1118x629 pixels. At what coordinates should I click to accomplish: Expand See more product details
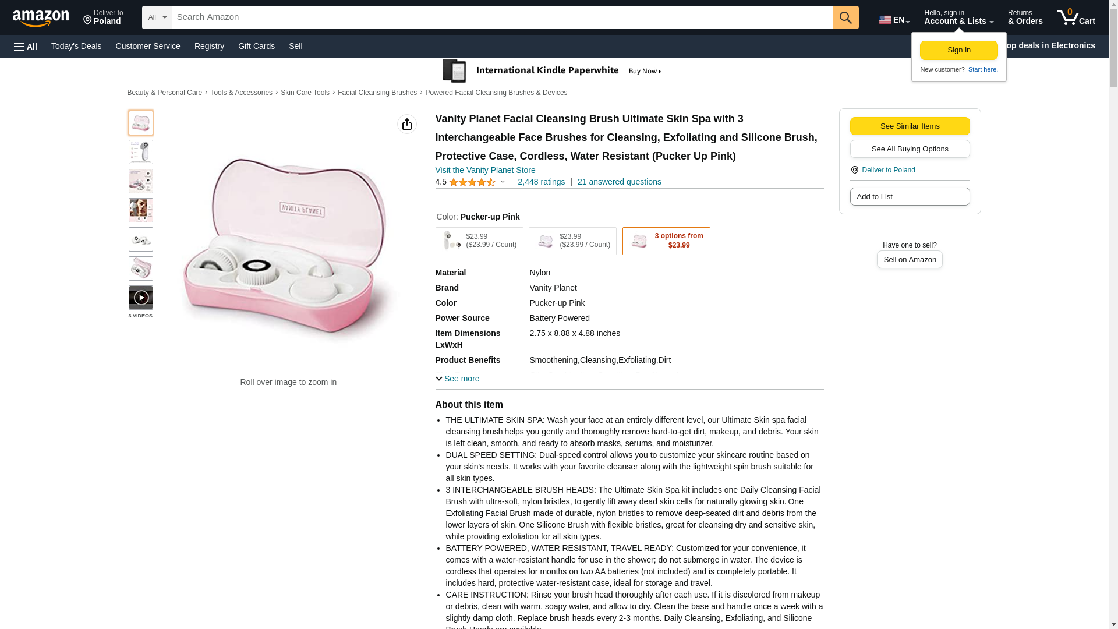[x=458, y=379]
